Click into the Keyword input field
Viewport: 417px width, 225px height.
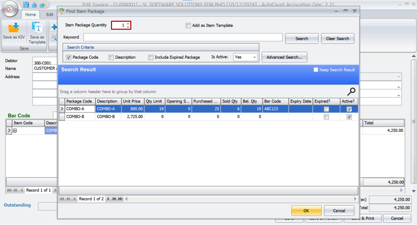coord(183,37)
